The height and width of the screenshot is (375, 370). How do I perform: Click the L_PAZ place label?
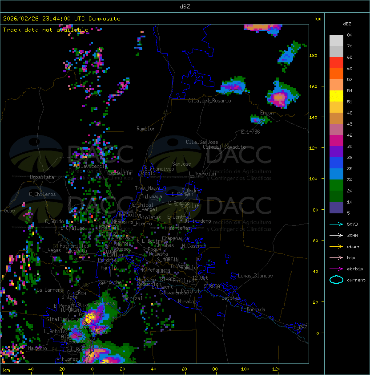[x=300, y=327]
